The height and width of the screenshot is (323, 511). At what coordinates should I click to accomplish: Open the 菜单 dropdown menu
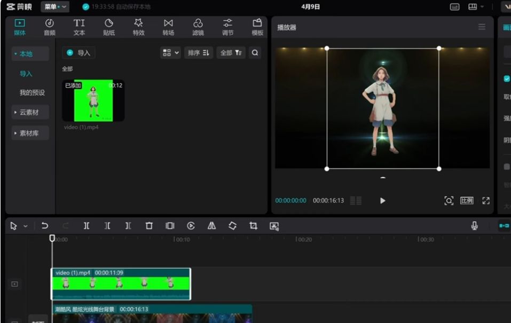click(55, 6)
